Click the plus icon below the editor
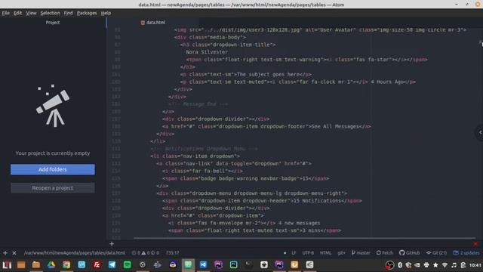Screen dimensions: 483x272 pyautogui.click(x=112, y=244)
